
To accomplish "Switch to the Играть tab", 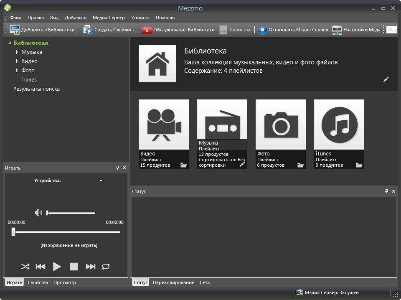I will tap(14, 282).
